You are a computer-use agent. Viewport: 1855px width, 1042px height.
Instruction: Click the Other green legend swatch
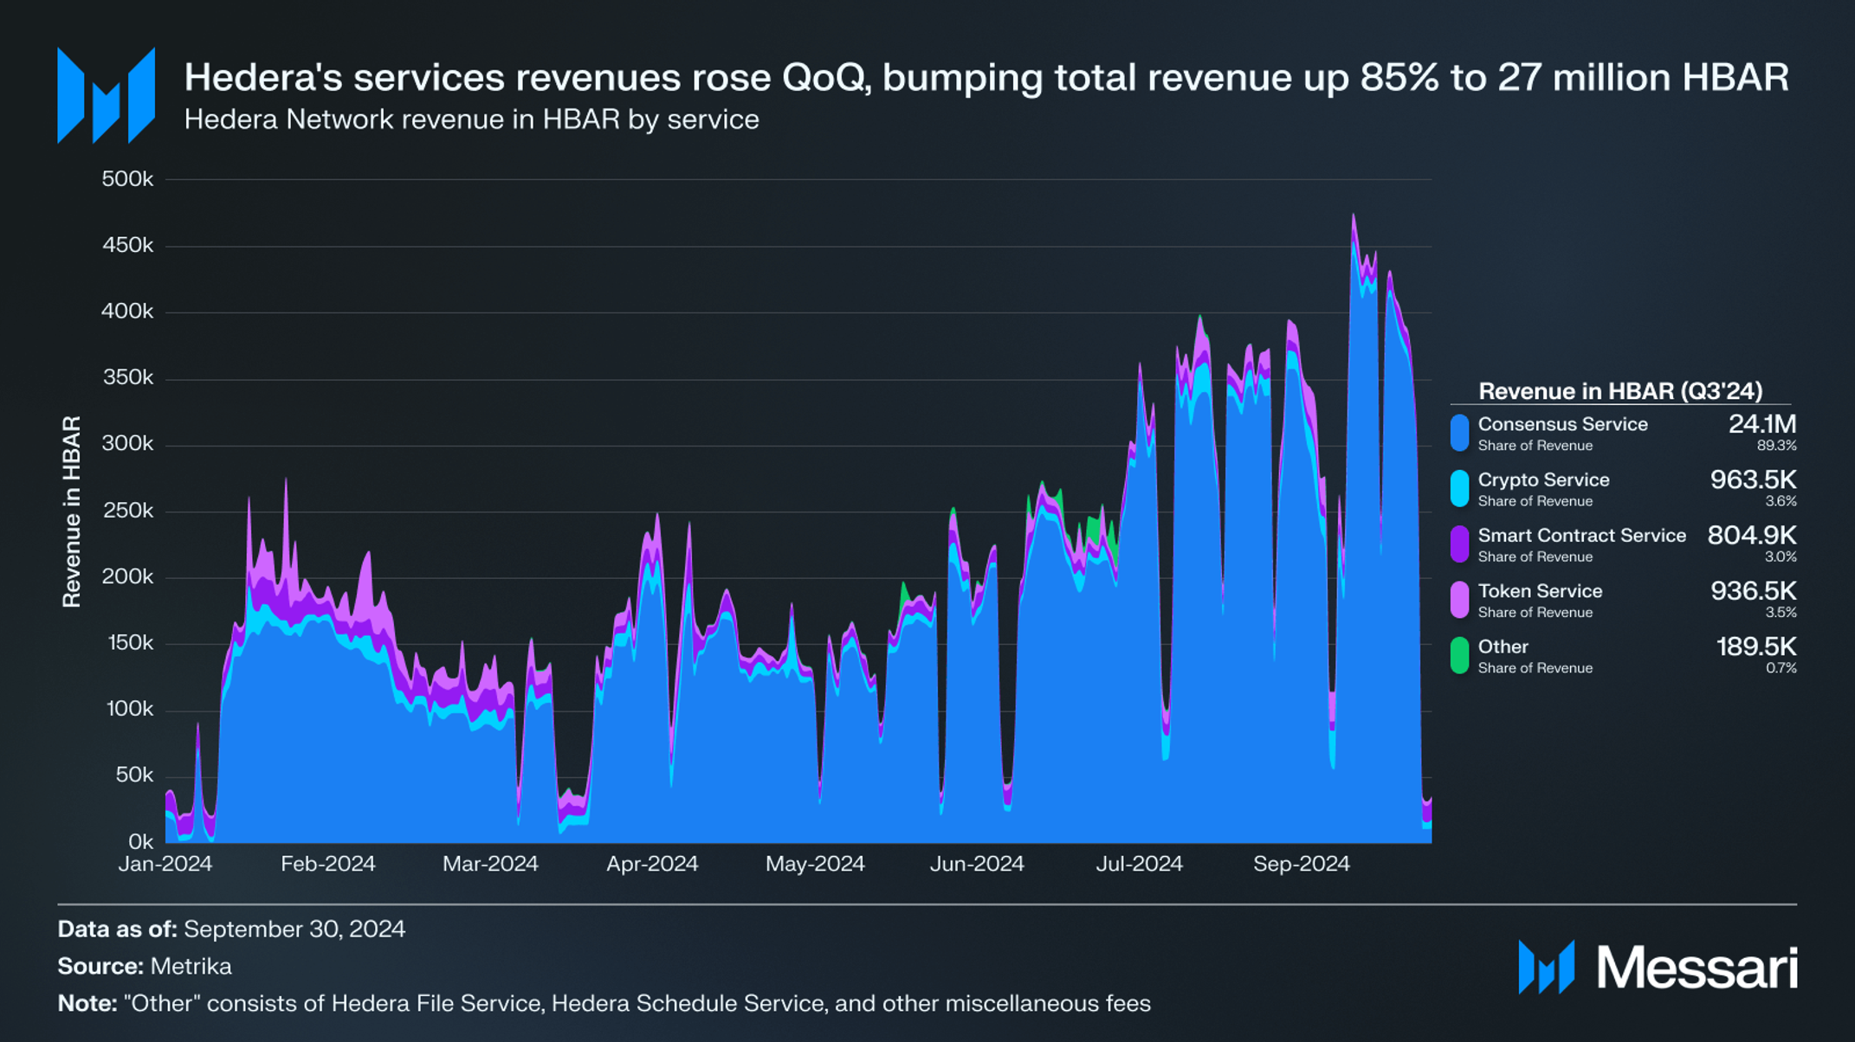point(1459,655)
